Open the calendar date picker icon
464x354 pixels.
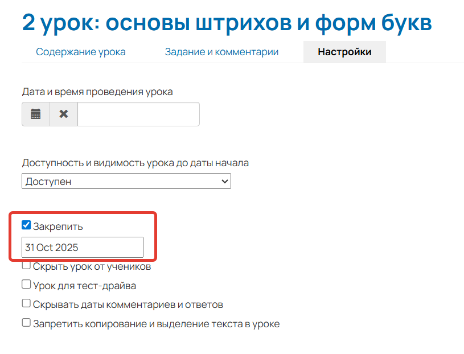coord(35,114)
